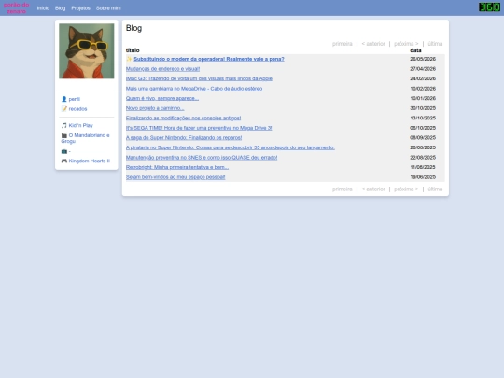The image size is (504, 378).
Task: Click próxima > above the post list
Action: [406, 44]
